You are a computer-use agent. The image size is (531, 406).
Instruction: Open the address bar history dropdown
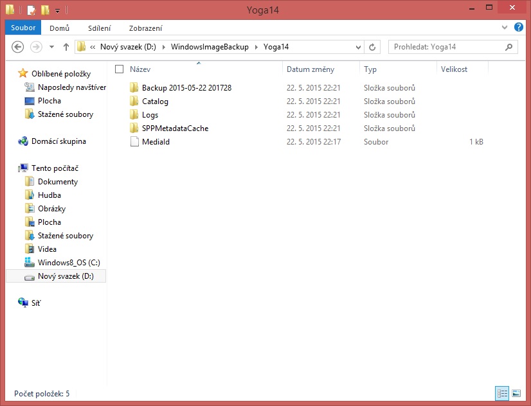pos(358,47)
